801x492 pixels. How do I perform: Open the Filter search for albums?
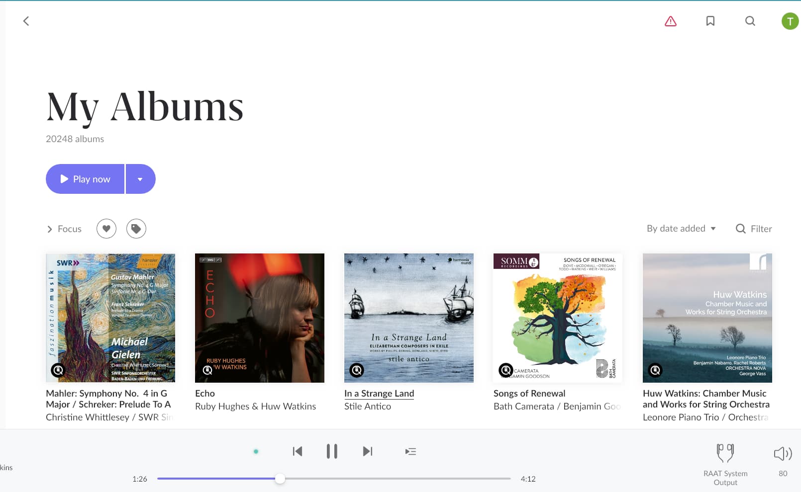pyautogui.click(x=754, y=229)
